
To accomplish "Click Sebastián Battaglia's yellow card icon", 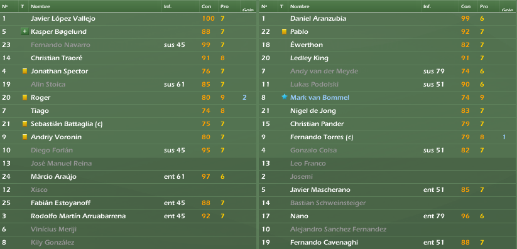I will pos(24,124).
